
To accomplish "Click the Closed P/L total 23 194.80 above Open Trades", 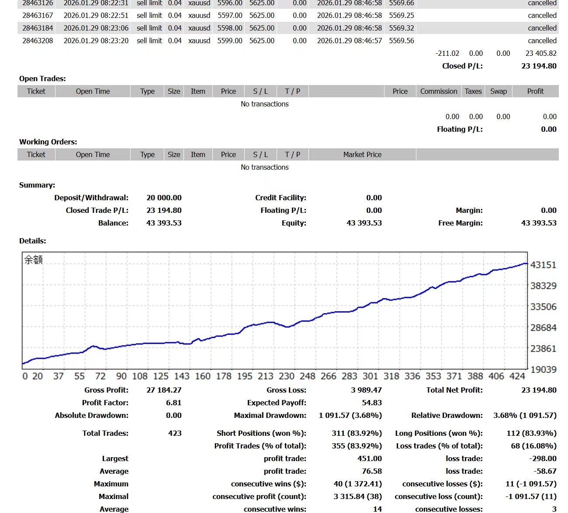I will point(539,66).
